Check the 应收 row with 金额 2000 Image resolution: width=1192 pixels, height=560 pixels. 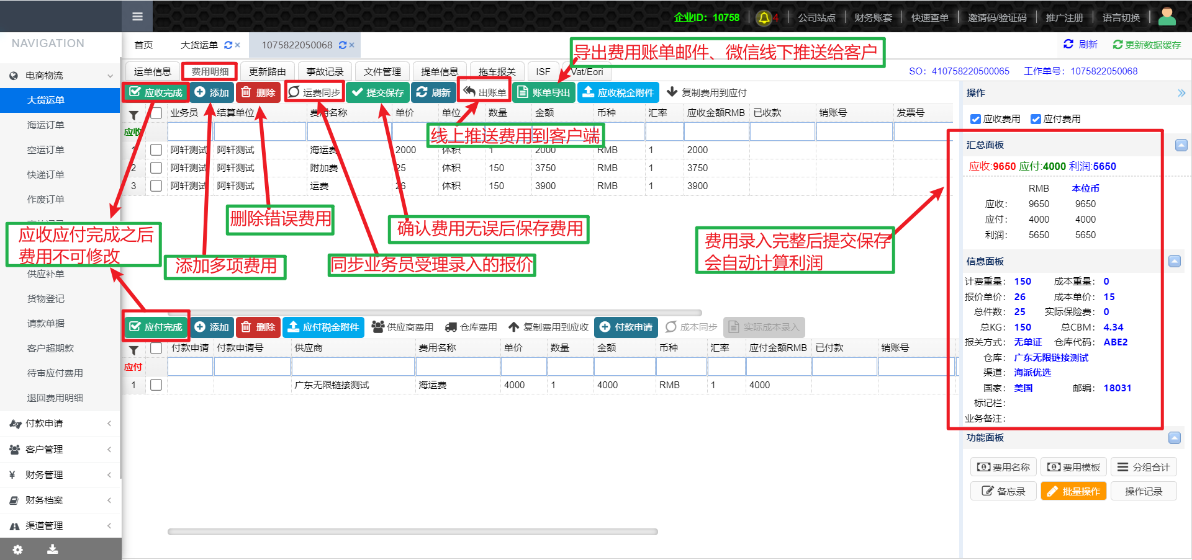pyautogui.click(x=156, y=150)
